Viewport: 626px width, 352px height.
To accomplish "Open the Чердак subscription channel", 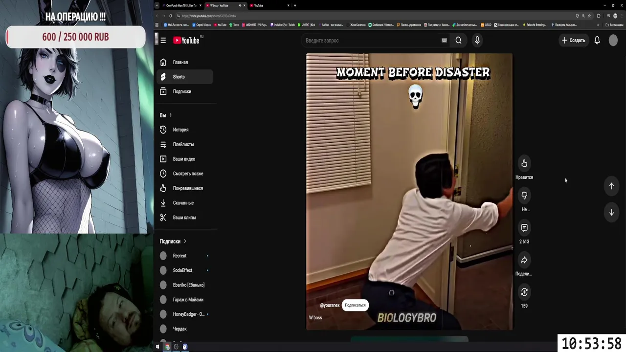I will tap(184, 329).
